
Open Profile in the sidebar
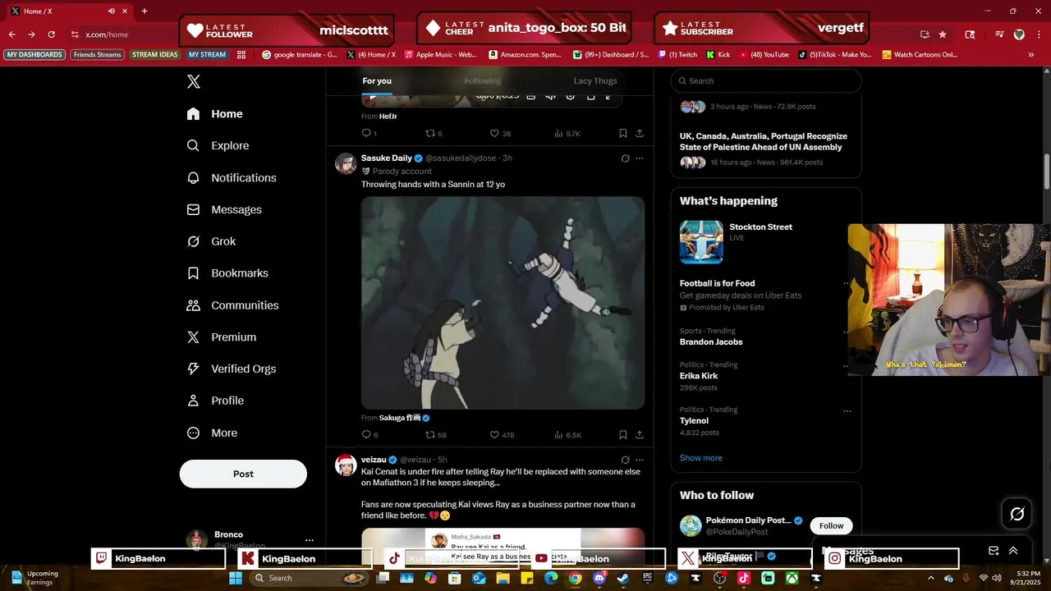pyautogui.click(x=216, y=401)
